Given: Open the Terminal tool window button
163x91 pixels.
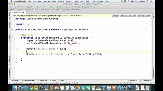Looking at the screenshot, I should point(15,81).
